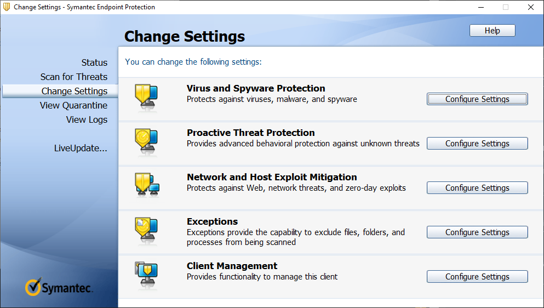Click the Network and Host Exploit Mitigation icon
544x308 pixels.
click(147, 184)
